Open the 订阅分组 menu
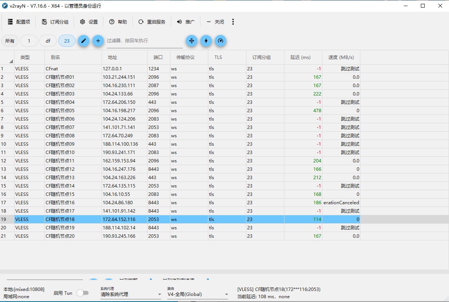 click(x=55, y=22)
